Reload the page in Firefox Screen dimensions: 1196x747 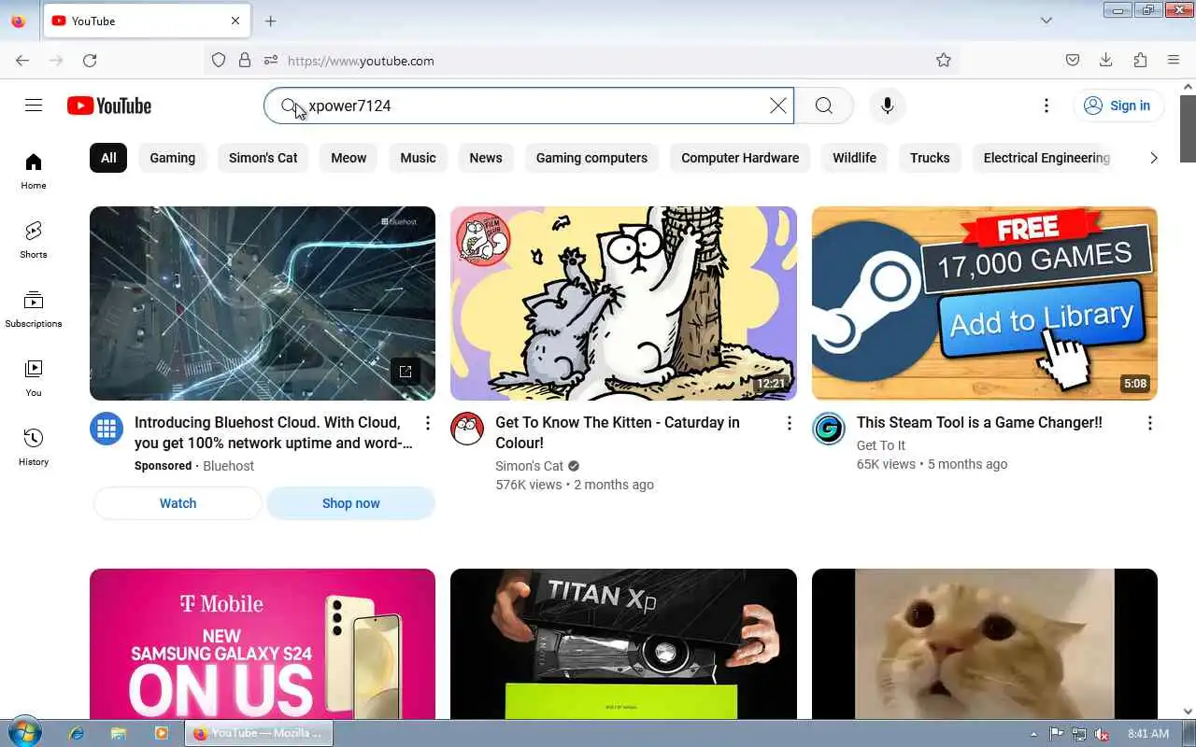point(90,60)
